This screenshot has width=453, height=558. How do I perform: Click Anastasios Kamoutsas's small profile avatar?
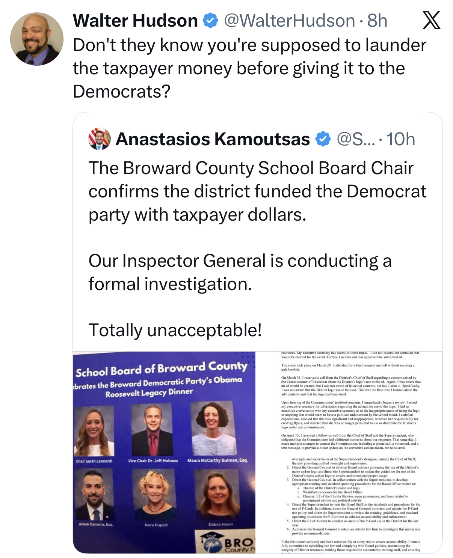point(100,139)
